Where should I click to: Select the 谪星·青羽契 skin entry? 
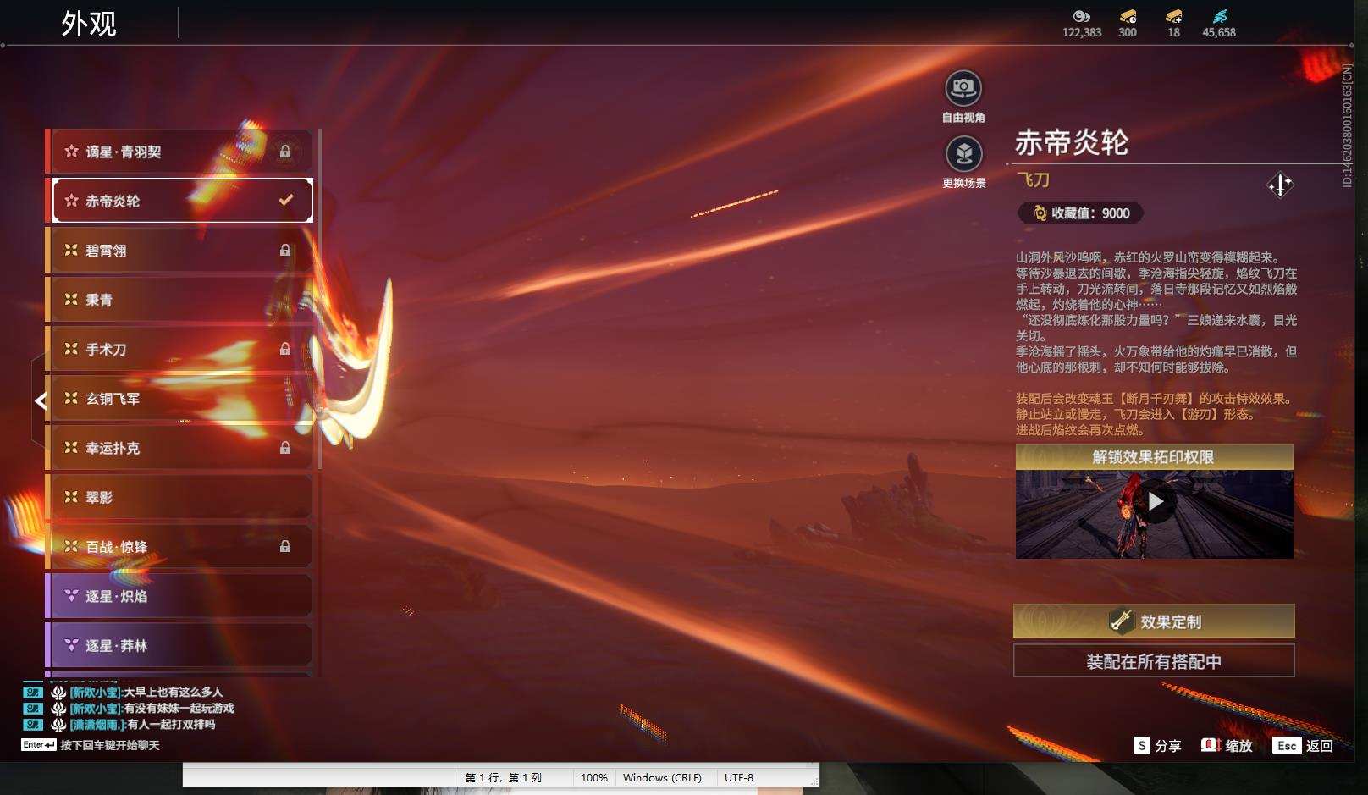179,152
